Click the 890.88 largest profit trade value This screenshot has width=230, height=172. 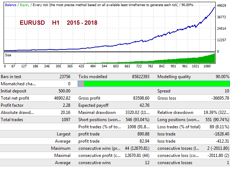coord(143,134)
